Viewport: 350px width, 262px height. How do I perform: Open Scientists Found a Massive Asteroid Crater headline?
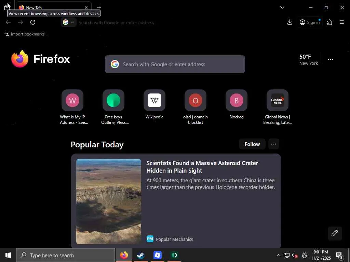point(202,166)
